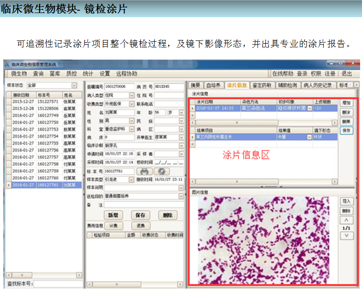This screenshot has width=362, height=296.
Task: Expand the 临床诊断 combo box
Action: click(x=182, y=146)
